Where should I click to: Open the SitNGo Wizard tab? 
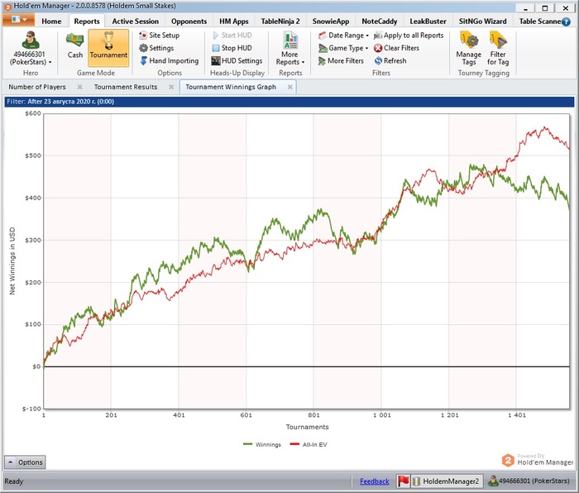coord(482,21)
